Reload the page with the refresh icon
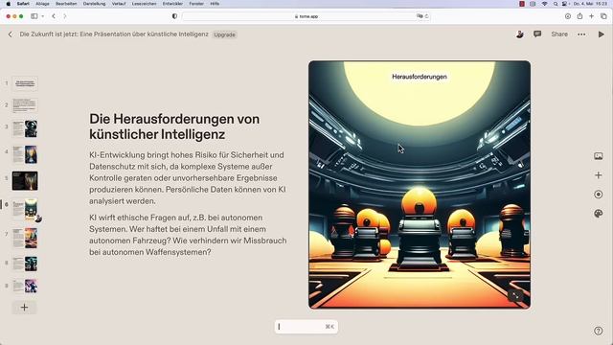This screenshot has height=345, width=613. click(x=426, y=16)
